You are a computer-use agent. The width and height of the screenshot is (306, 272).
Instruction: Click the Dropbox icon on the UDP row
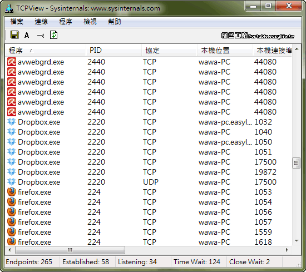12,182
